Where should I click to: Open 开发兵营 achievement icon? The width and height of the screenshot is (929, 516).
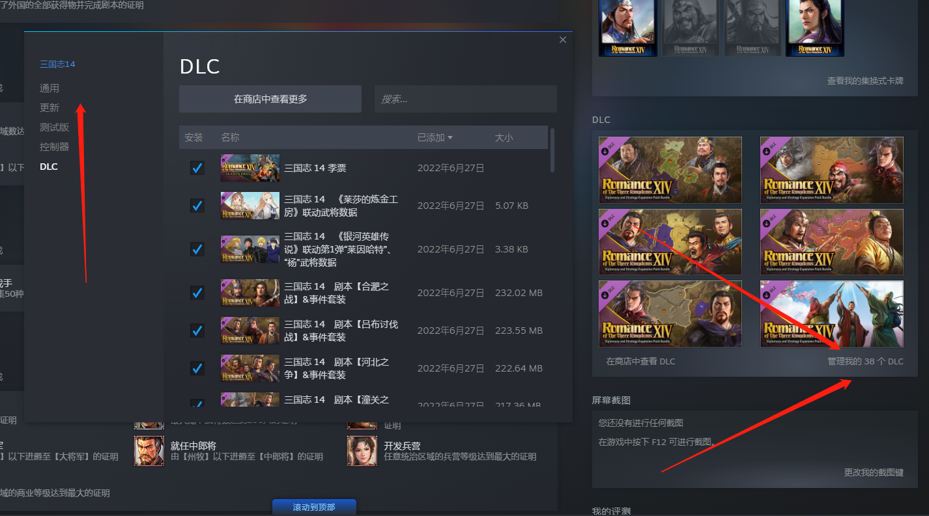point(362,451)
